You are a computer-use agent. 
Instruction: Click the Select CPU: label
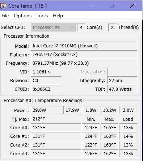tap(13, 27)
